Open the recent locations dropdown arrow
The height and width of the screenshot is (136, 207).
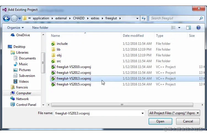(20, 19)
